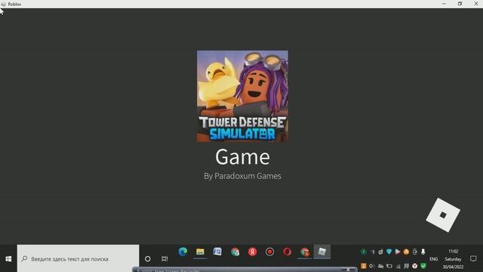Click the @ symbol tray icon

tap(380, 252)
